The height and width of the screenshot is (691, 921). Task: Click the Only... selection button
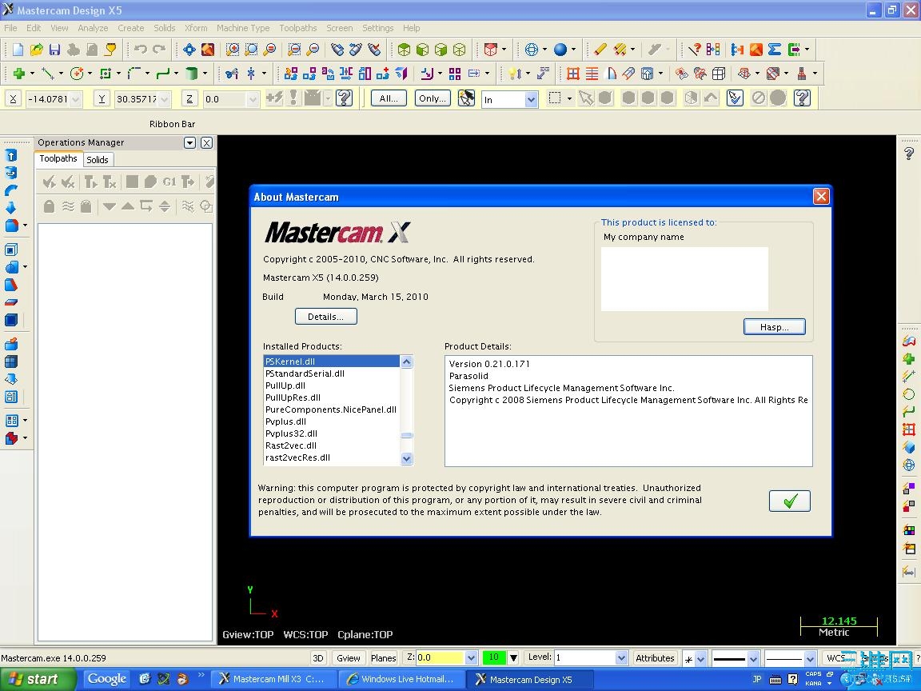tap(433, 98)
